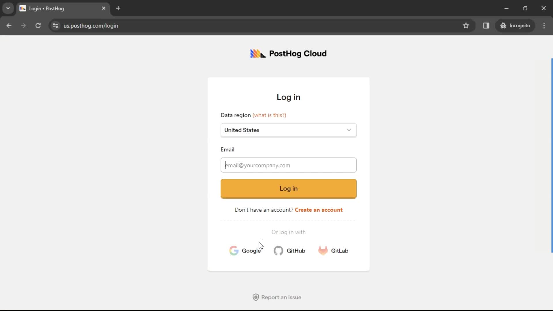Bookmark this page with the star icon
The height and width of the screenshot is (311, 553).
466,26
